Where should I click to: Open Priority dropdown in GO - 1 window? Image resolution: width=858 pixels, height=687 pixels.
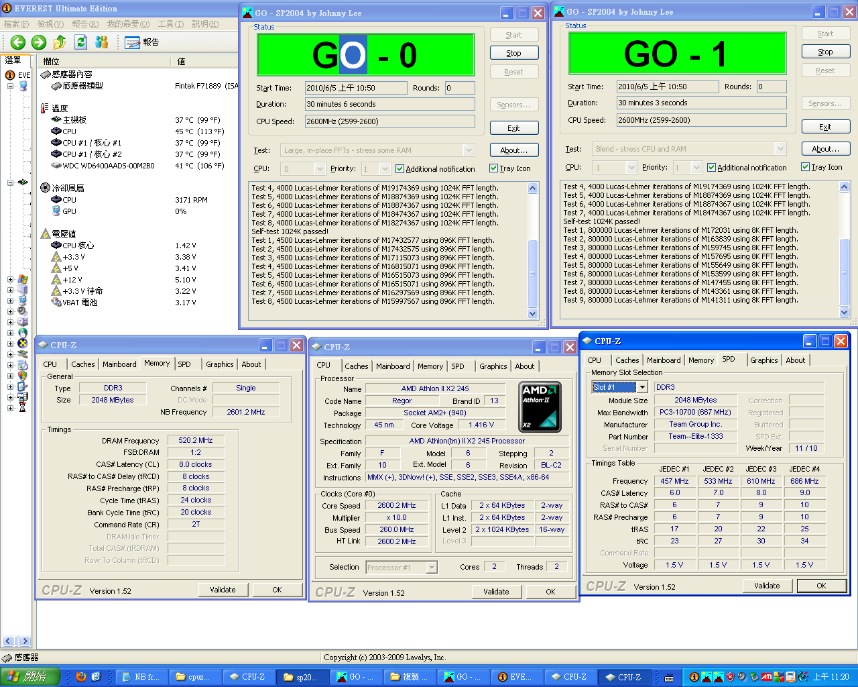pos(696,168)
